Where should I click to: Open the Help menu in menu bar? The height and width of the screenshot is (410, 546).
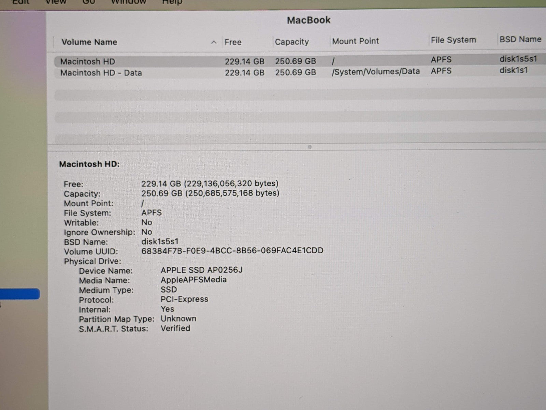click(172, 2)
